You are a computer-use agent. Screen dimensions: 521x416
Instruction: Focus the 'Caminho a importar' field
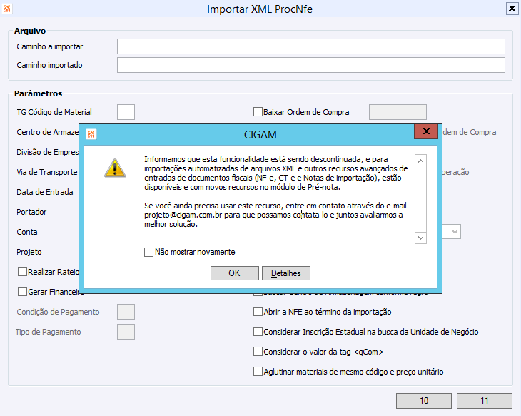coord(311,46)
